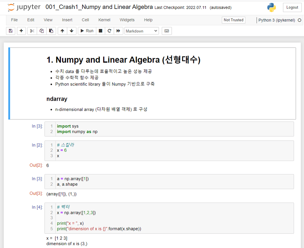The image size is (304, 248).
Task: Click the In [2] prompt label
Action: tap(37, 145)
